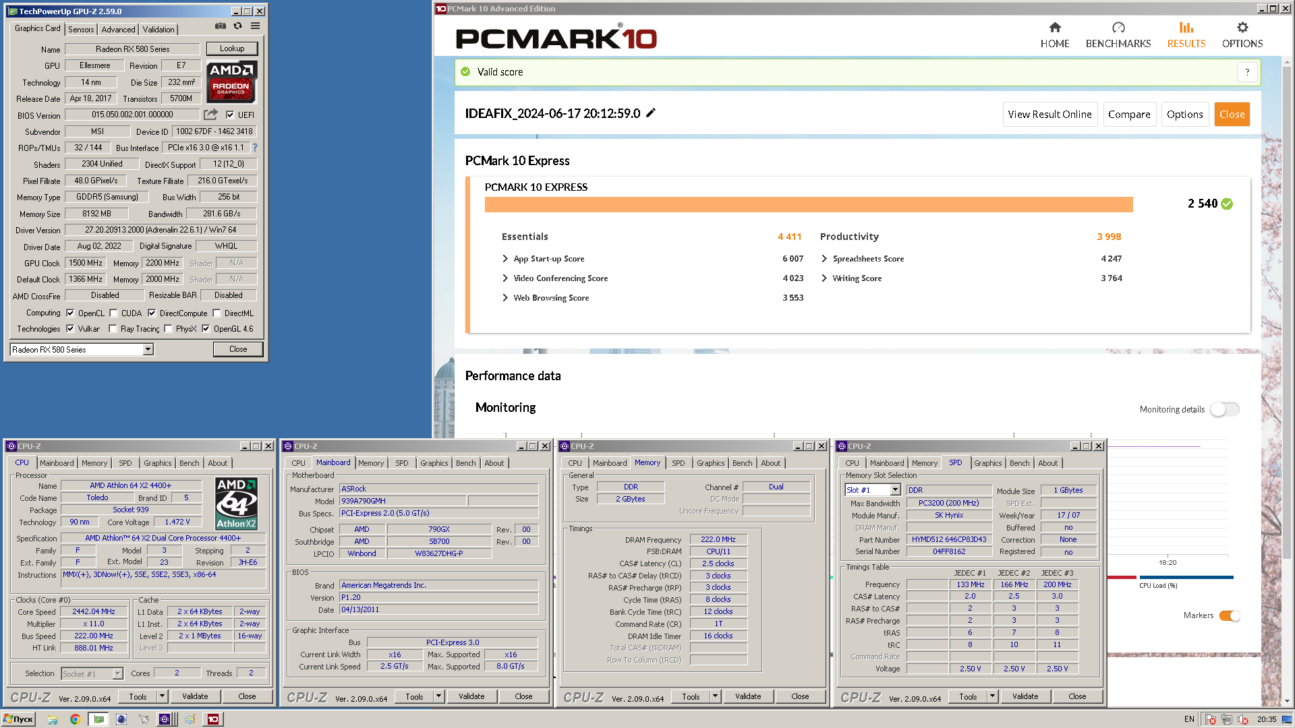Toggle the Vulkan checkbox
Screen dimensions: 1295x728
(x=70, y=329)
